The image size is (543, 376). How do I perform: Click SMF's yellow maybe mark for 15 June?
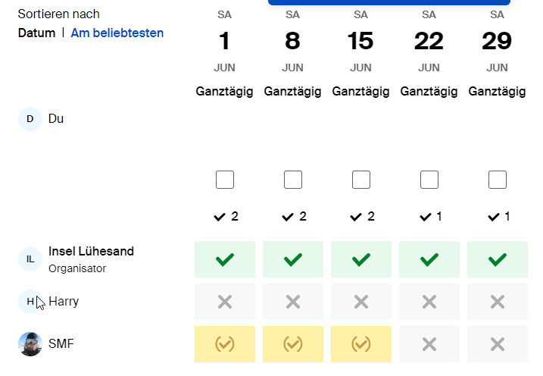point(361,344)
